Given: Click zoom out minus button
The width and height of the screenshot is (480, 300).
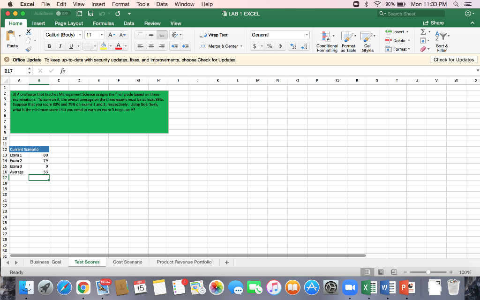Looking at the screenshot, I should pyautogui.click(x=405, y=272).
